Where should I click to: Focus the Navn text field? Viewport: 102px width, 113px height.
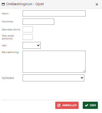tap(54, 13)
